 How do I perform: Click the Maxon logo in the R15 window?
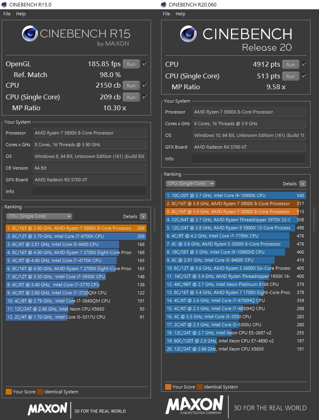[47, 409]
